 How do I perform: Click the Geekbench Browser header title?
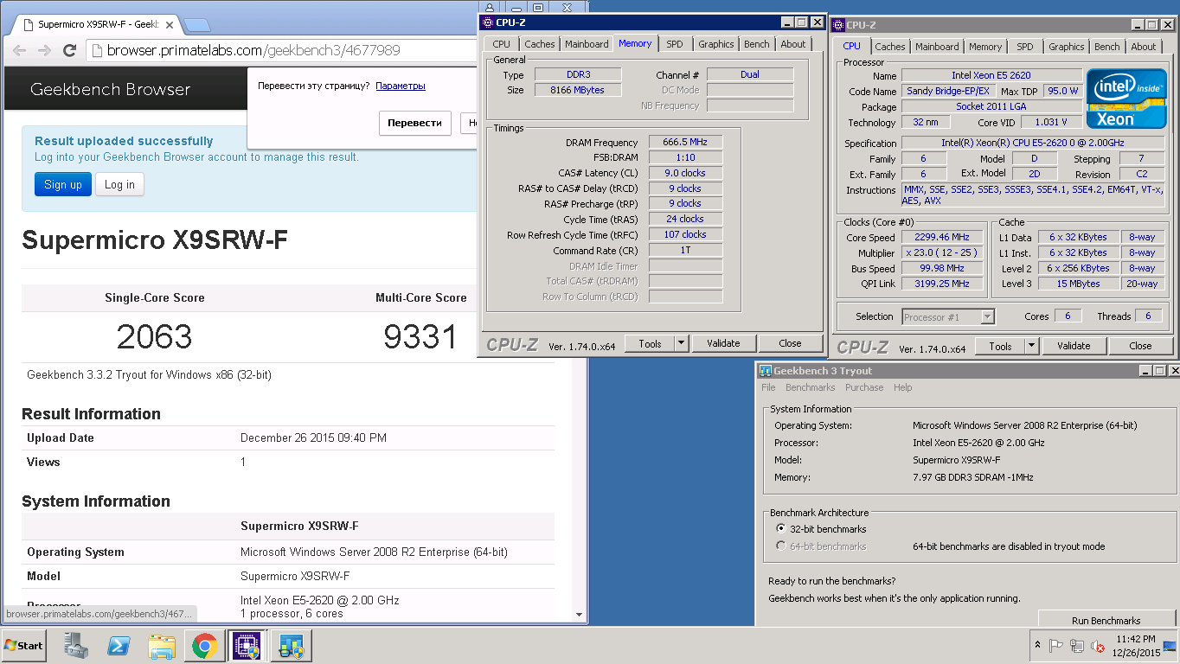click(x=110, y=89)
